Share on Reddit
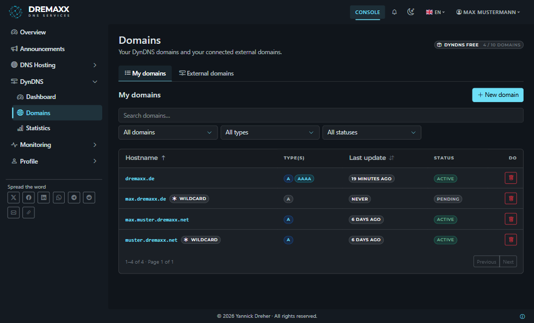 pos(89,197)
